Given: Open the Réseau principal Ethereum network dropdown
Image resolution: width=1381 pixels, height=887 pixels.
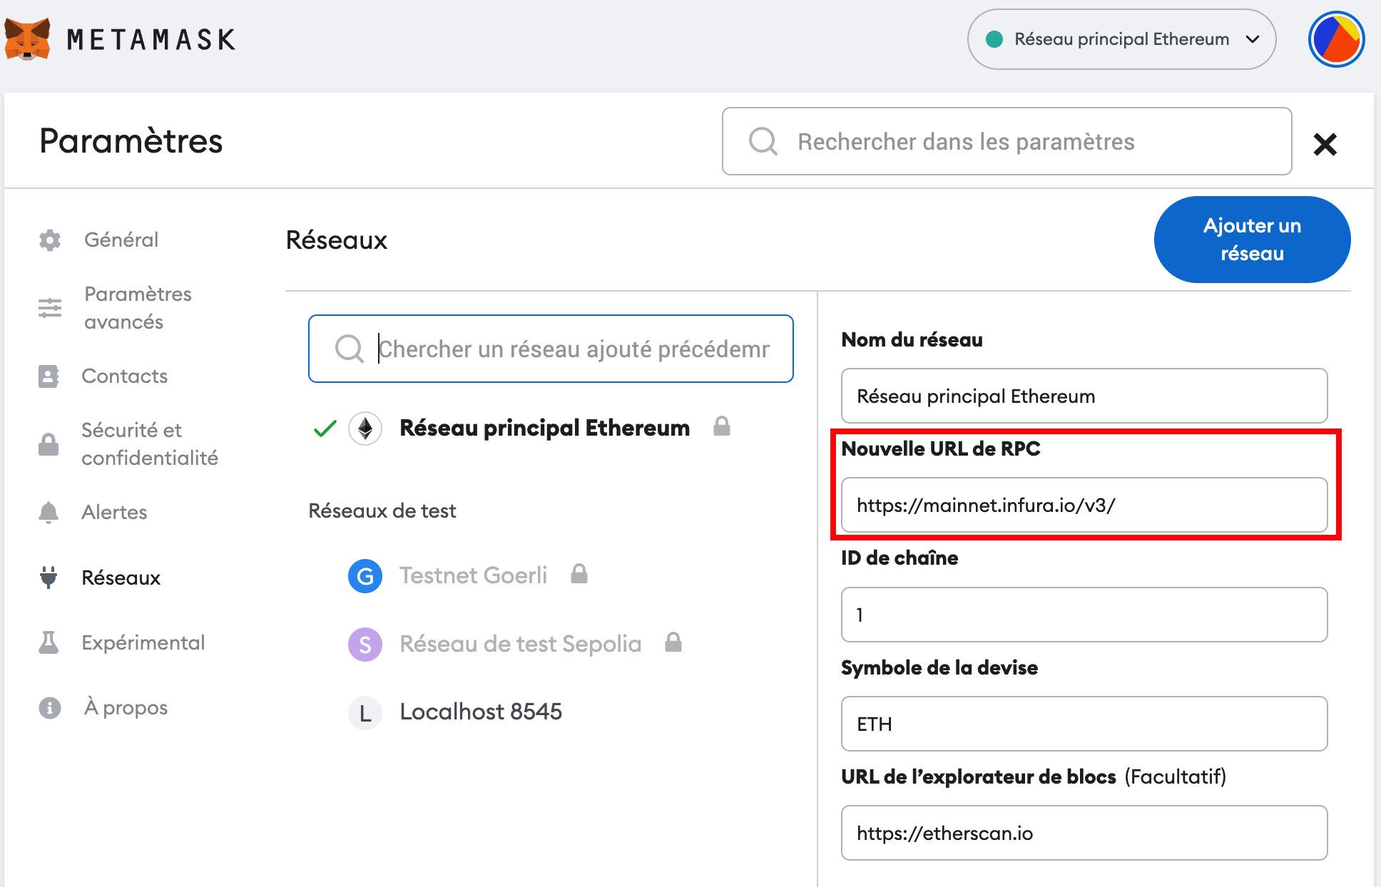Looking at the screenshot, I should [1121, 39].
